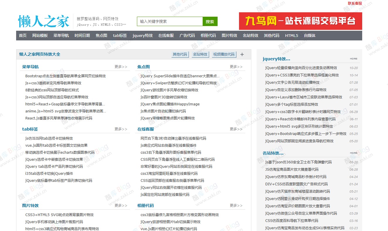The height and width of the screenshot is (231, 388).
Task: Click the 懒人之家 site logo
Action: (43, 20)
